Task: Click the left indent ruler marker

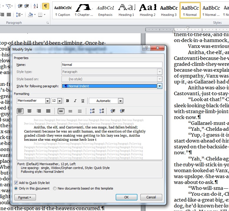Action: point(174,31)
